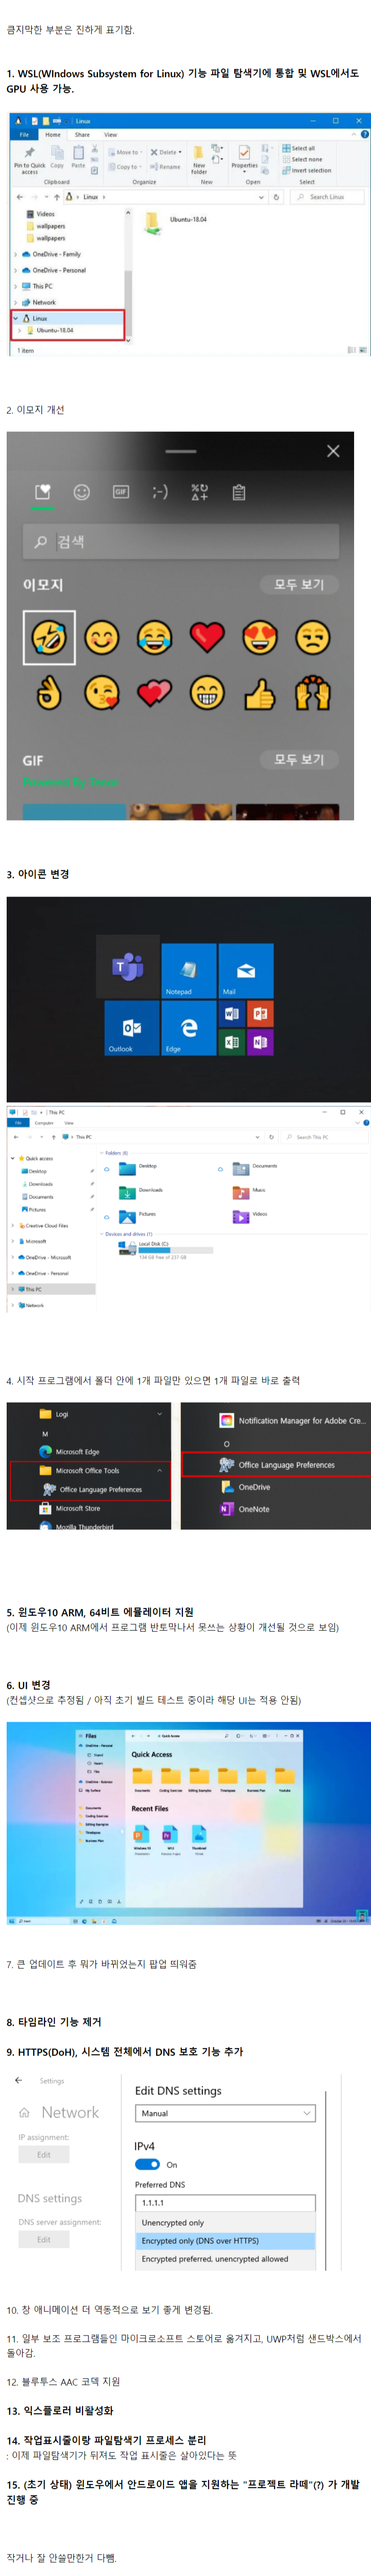
Task: Open the GIF tab icon in emoji panel
Action: (121, 492)
